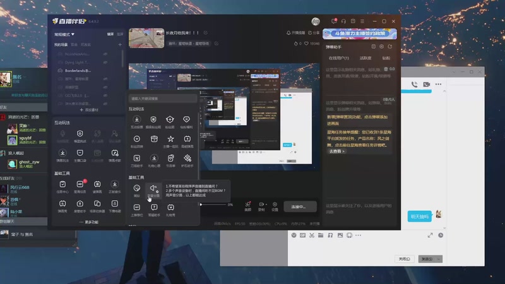The height and width of the screenshot is (284, 505).
Task: Open 常规模式 mode dropdown
Action: tap(64, 34)
